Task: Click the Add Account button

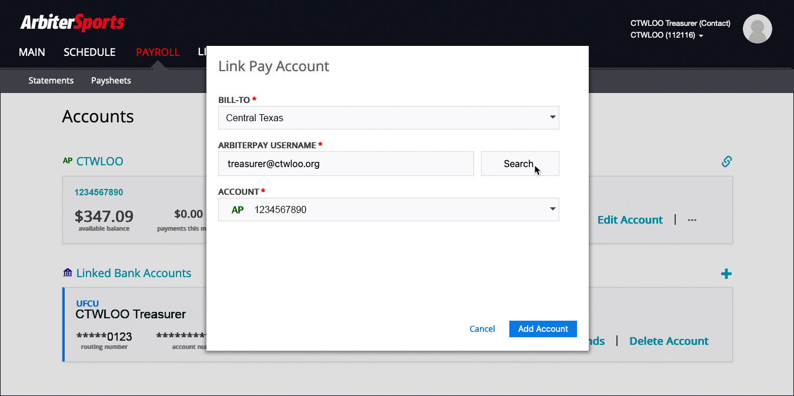Action: tap(543, 329)
